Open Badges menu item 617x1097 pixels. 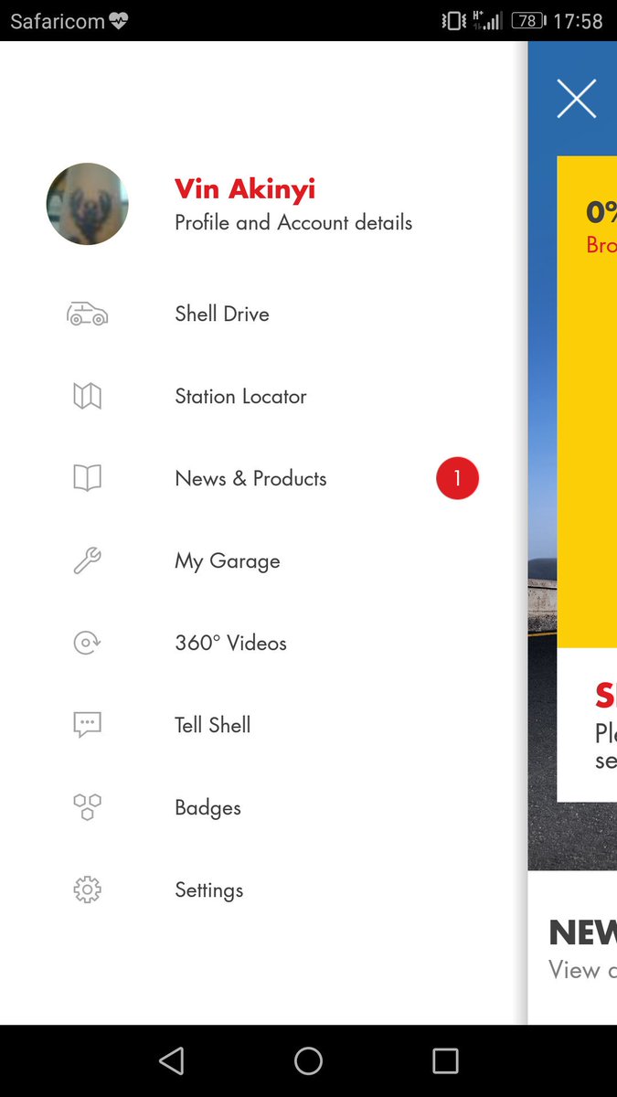point(207,808)
